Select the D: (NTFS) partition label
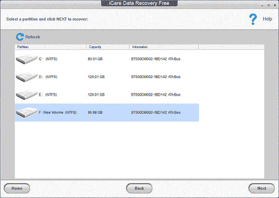The width and height of the screenshot is (279, 198). point(48,77)
